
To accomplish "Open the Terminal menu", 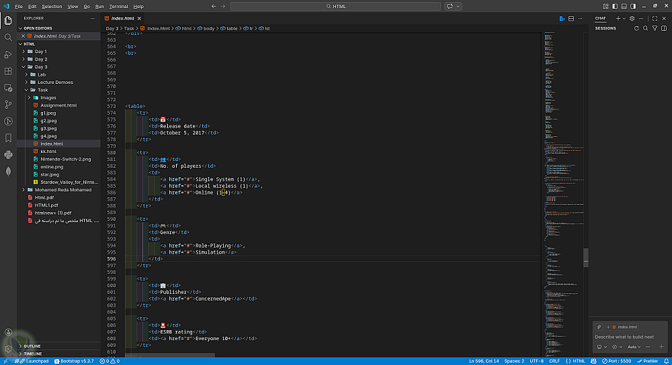I will 118,6.
